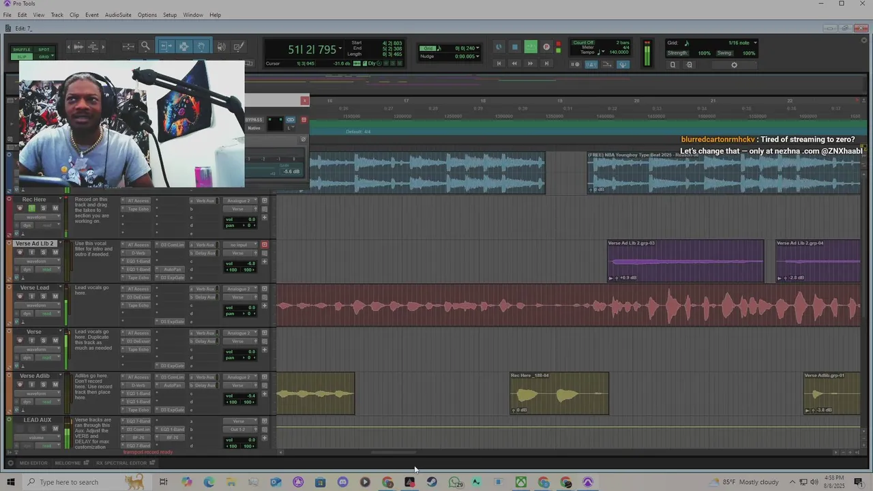Click the Go to End transport button
The height and width of the screenshot is (491, 873).
pyautogui.click(x=546, y=63)
